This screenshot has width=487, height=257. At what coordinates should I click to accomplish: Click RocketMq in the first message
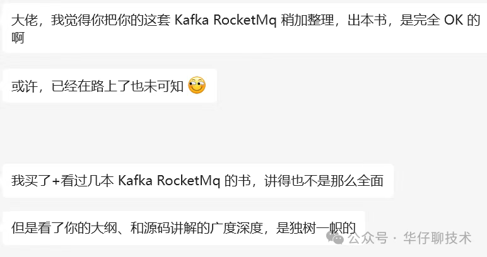(245, 20)
